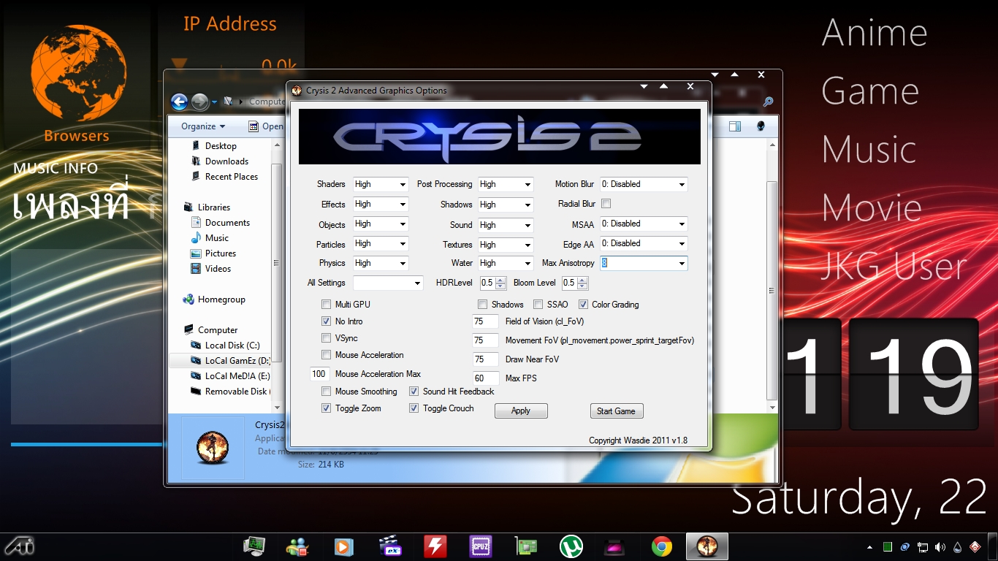Toggle Explorer's preview pane icon

point(735,126)
